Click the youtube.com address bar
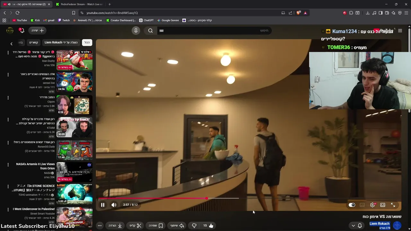 point(180,13)
